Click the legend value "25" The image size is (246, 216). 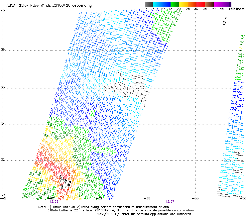pos(188,9)
